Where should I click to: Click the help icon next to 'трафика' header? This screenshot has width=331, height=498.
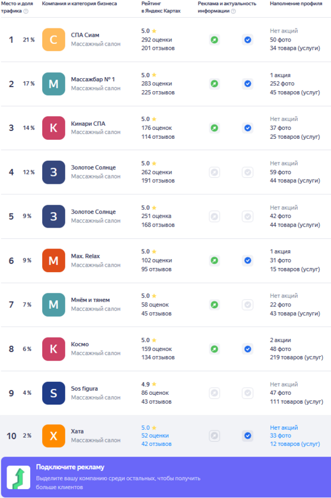[x=26, y=11]
